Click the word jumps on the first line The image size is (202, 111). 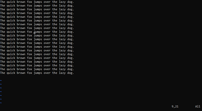tap(38, 2)
